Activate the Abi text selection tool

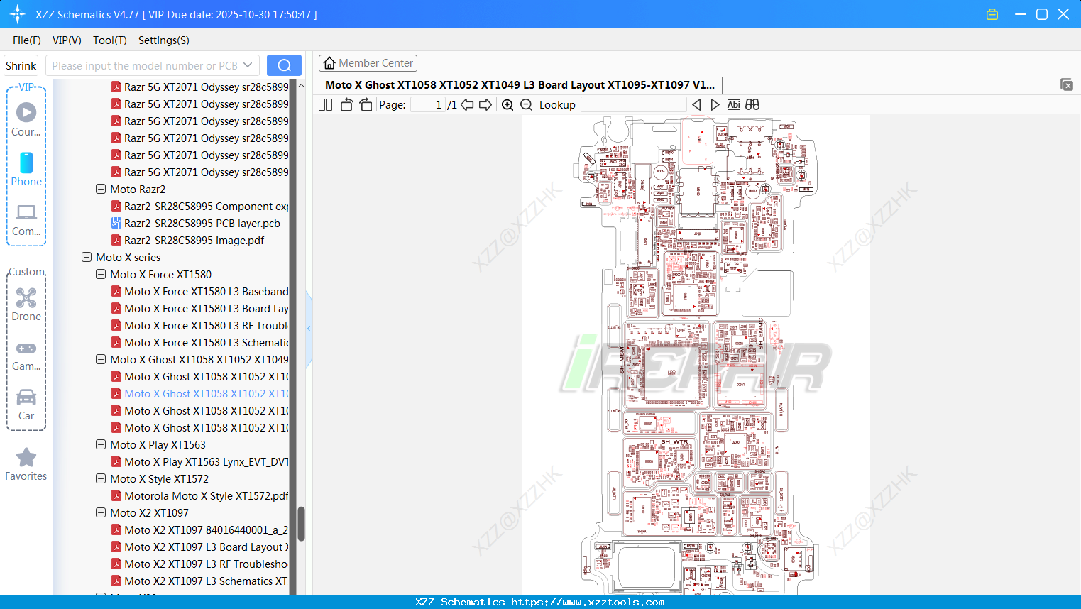coord(733,104)
